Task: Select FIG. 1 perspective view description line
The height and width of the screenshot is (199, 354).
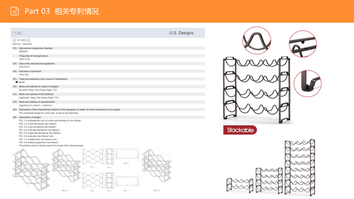Action: (50, 120)
